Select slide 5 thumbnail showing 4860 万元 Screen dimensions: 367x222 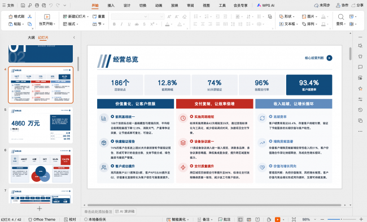[x=41, y=125]
